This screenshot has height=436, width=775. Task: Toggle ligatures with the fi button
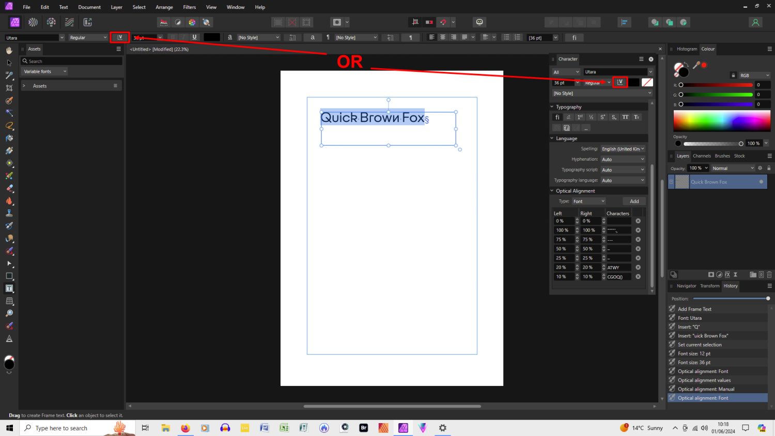[x=557, y=117]
